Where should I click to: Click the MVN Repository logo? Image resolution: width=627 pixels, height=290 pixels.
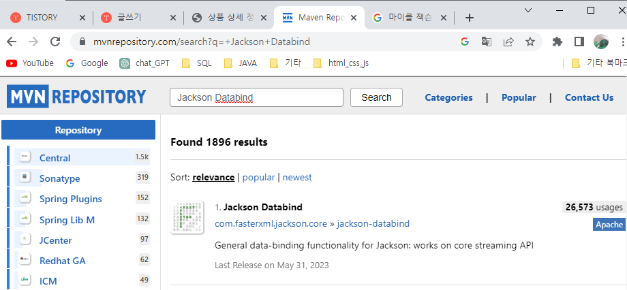pos(76,97)
